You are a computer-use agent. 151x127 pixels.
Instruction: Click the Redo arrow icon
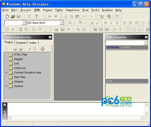(x=91, y=16)
